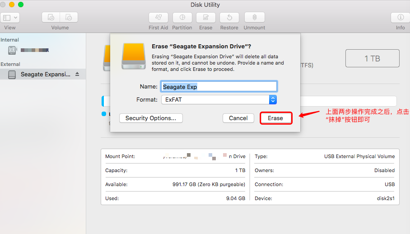Click the Internal sidebar header
Viewport: 410px width, 234px height.
pyautogui.click(x=9, y=40)
